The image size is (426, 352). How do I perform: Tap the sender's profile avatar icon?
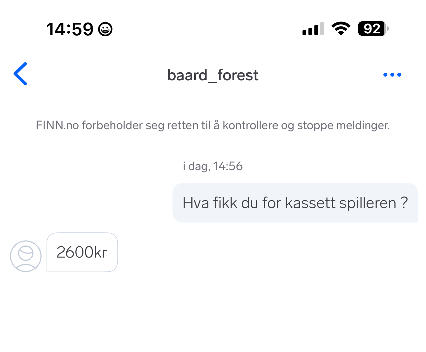click(26, 256)
